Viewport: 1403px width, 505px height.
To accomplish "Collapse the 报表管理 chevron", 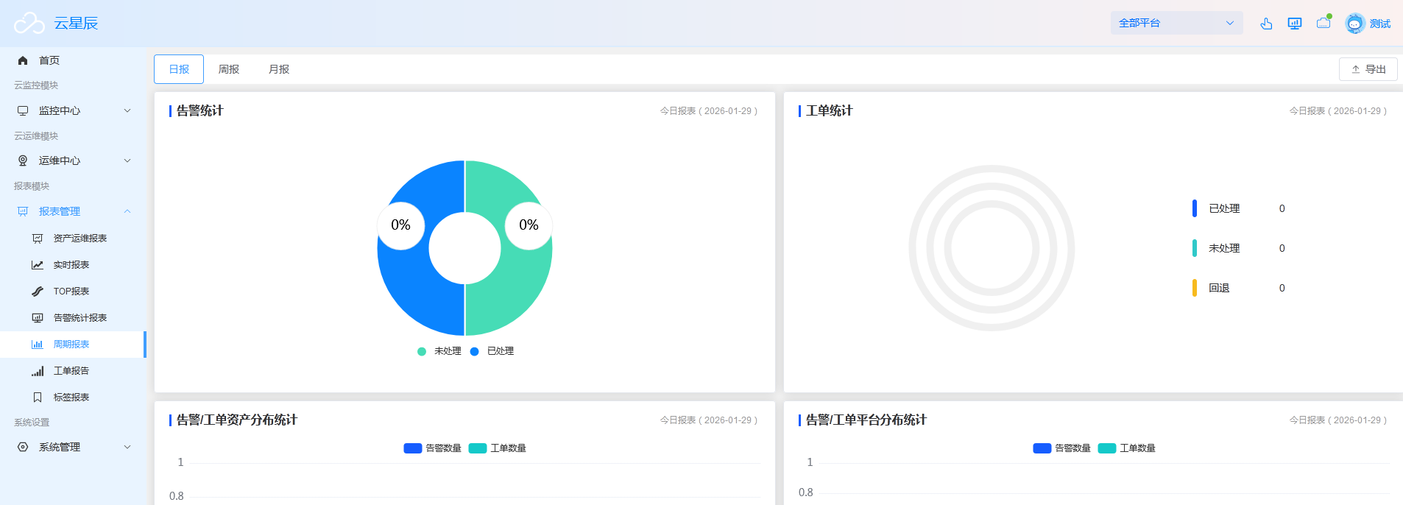I will [x=127, y=211].
